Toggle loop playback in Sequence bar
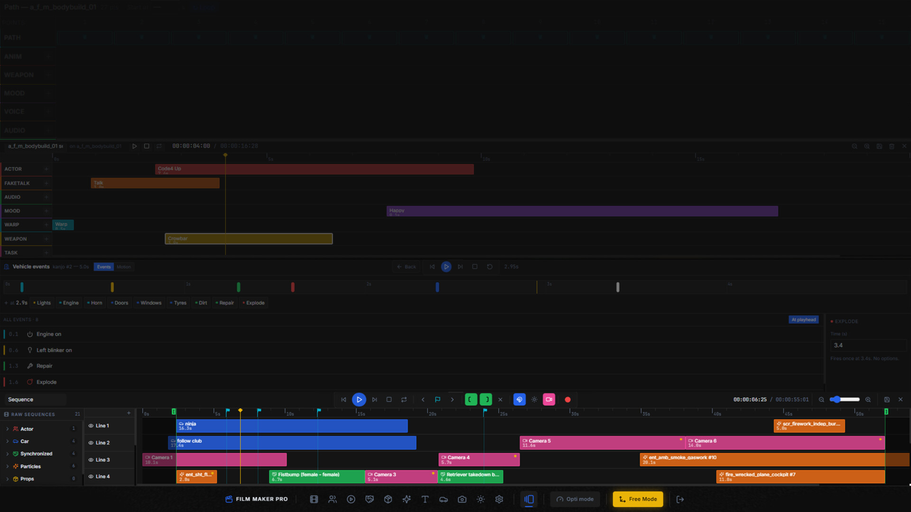 click(x=404, y=400)
